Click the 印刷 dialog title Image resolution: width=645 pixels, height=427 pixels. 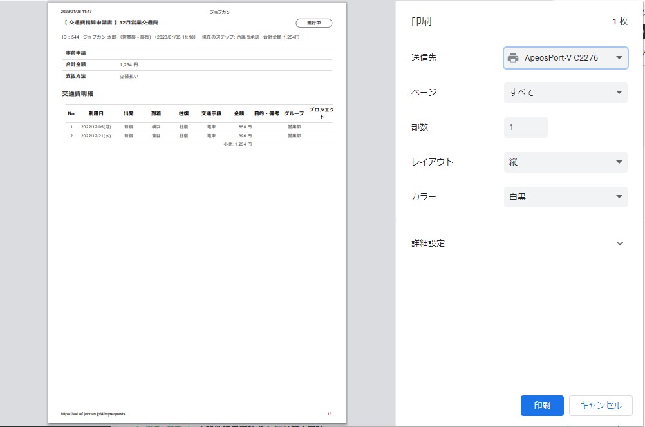click(x=421, y=21)
